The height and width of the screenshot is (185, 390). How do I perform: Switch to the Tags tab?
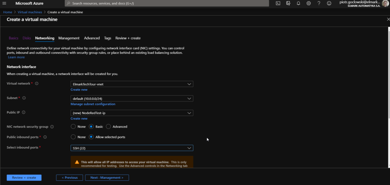pos(107,38)
